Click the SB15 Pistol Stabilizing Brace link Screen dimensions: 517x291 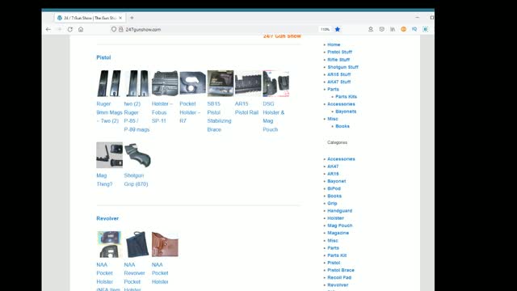tap(219, 116)
